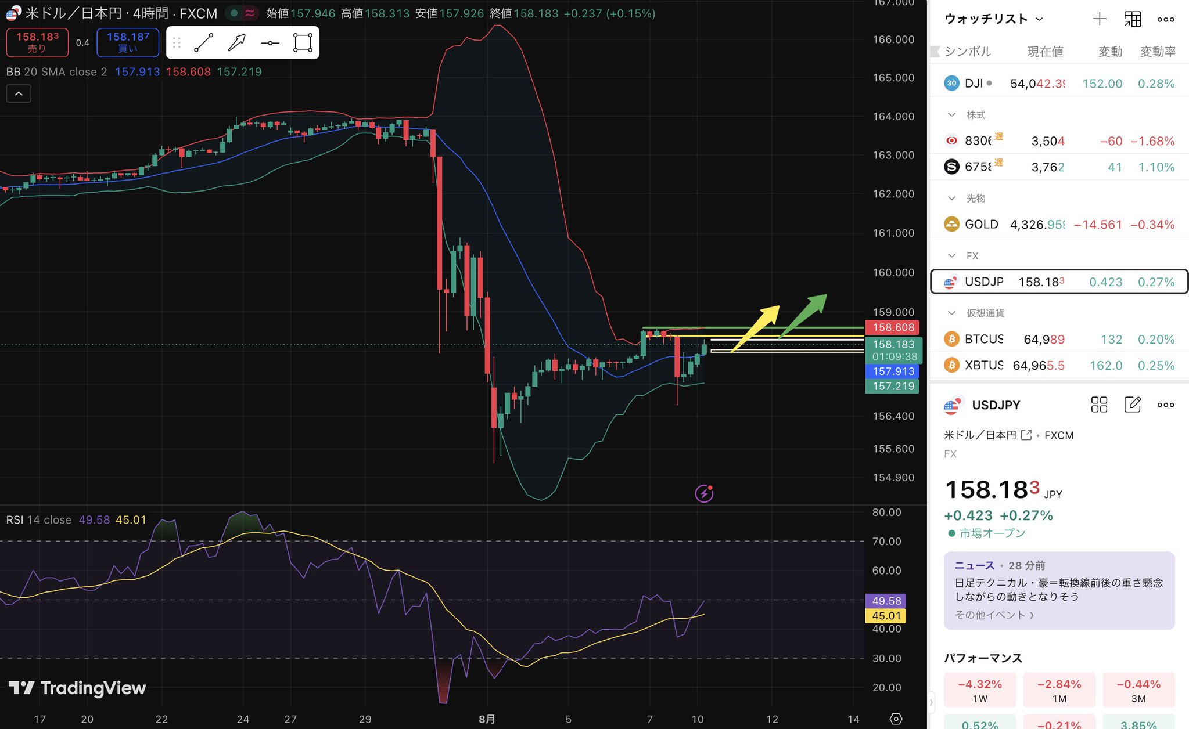This screenshot has height=729, width=1189.
Task: Open その他イベント link
Action: point(994,615)
